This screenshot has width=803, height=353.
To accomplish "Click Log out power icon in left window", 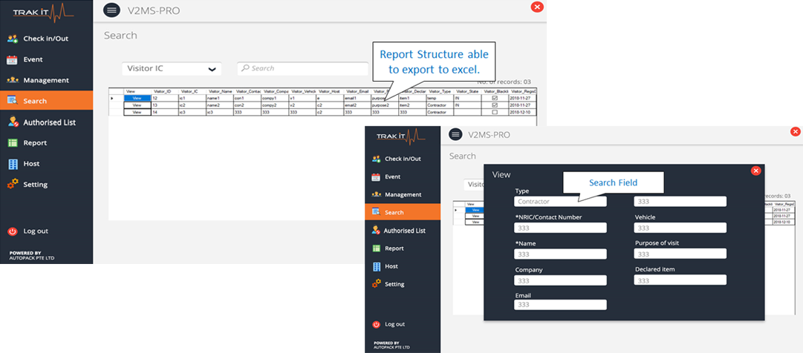I will coord(12,231).
